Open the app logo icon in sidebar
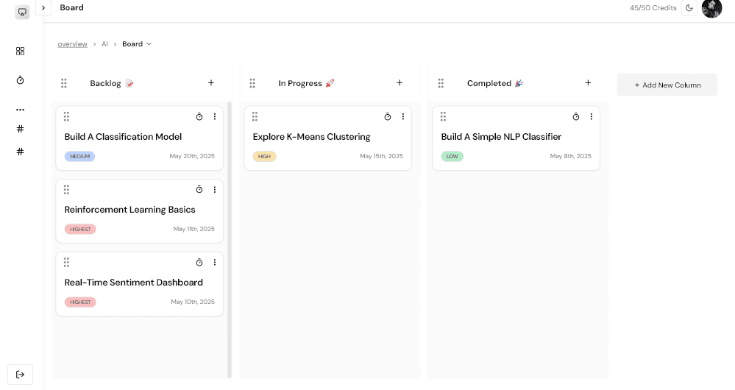This screenshot has height=390, width=735. (x=22, y=12)
